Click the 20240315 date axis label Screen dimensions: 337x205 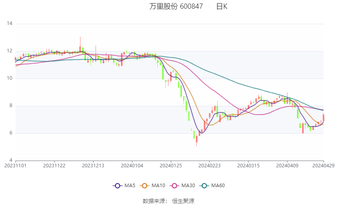[x=248, y=166]
